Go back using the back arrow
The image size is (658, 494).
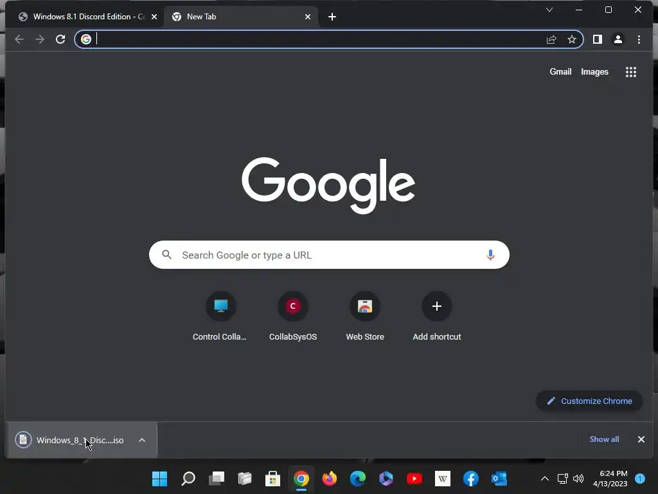point(19,39)
